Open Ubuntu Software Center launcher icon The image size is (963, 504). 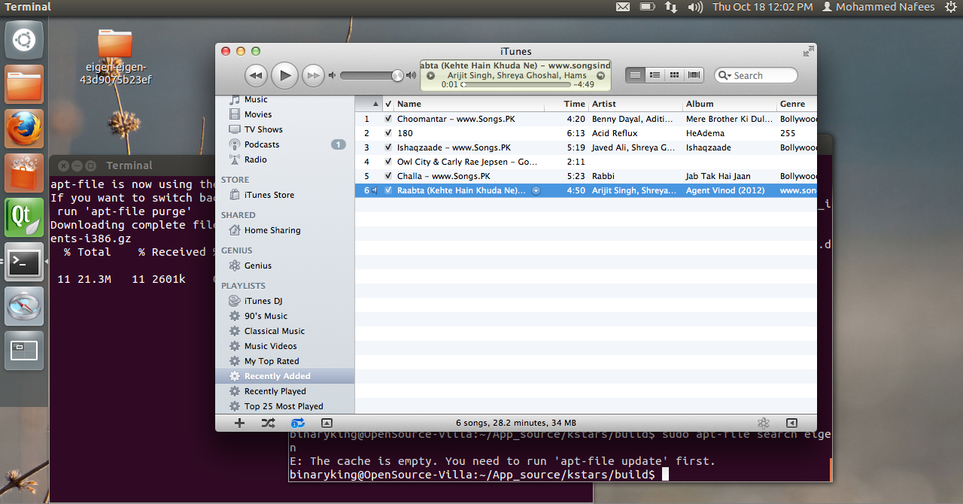tap(24, 172)
